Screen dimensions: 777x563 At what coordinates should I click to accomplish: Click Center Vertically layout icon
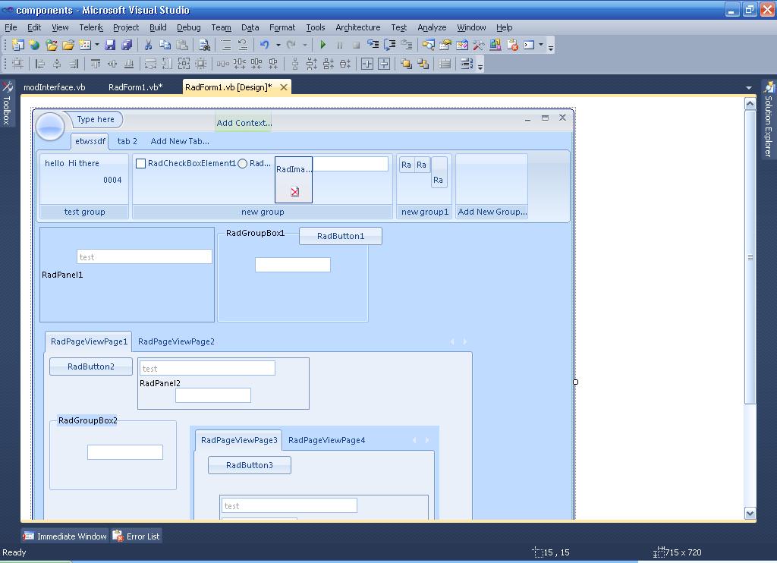pos(384,64)
